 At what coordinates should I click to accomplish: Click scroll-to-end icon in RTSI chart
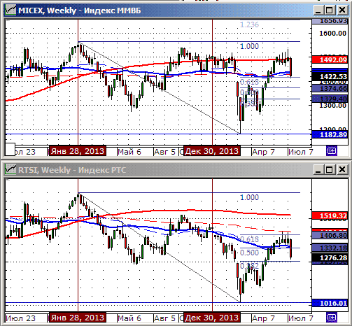tap(332, 318)
